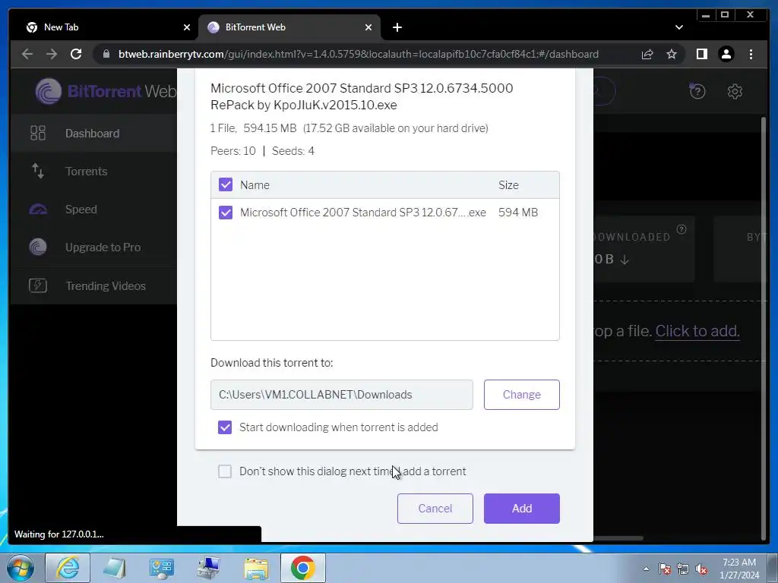Click the 594 MB size cell
The width and height of the screenshot is (778, 583).
tap(518, 213)
